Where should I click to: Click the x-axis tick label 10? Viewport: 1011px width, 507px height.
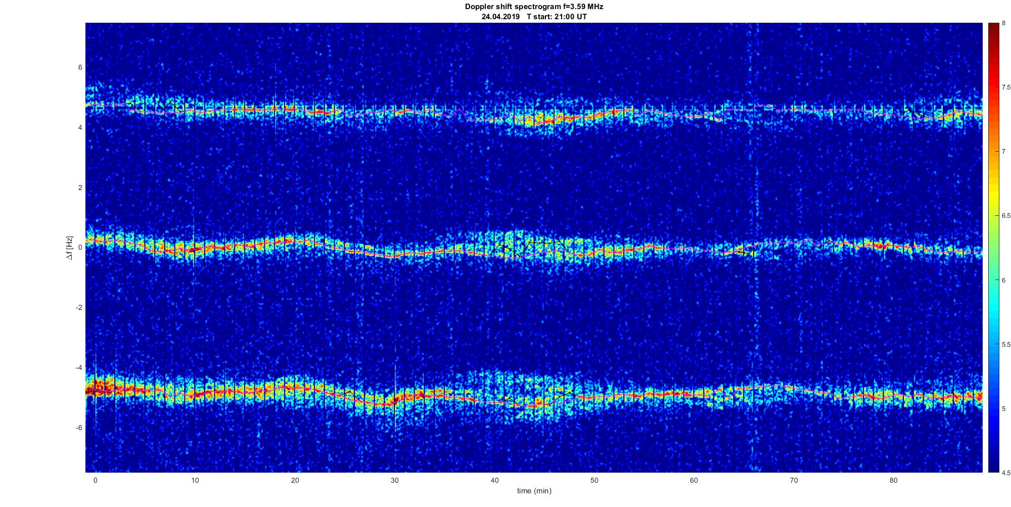pyautogui.click(x=195, y=481)
